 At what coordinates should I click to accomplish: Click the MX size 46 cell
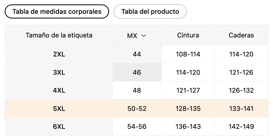click(x=137, y=72)
